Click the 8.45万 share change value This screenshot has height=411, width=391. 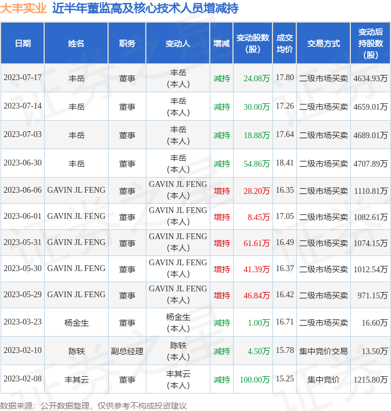tap(259, 217)
